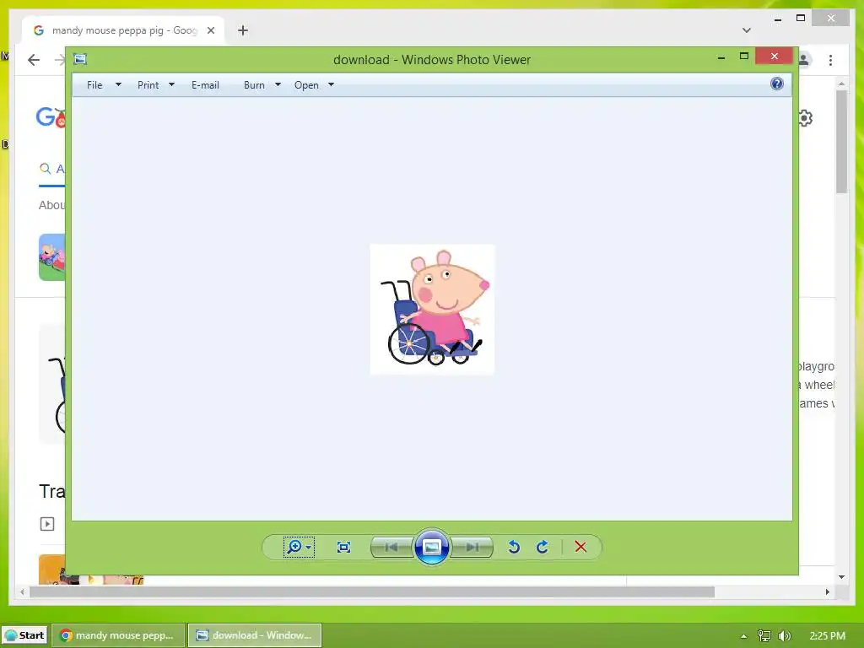Click the Actual Size fit icon
The image size is (864, 648).
click(343, 547)
